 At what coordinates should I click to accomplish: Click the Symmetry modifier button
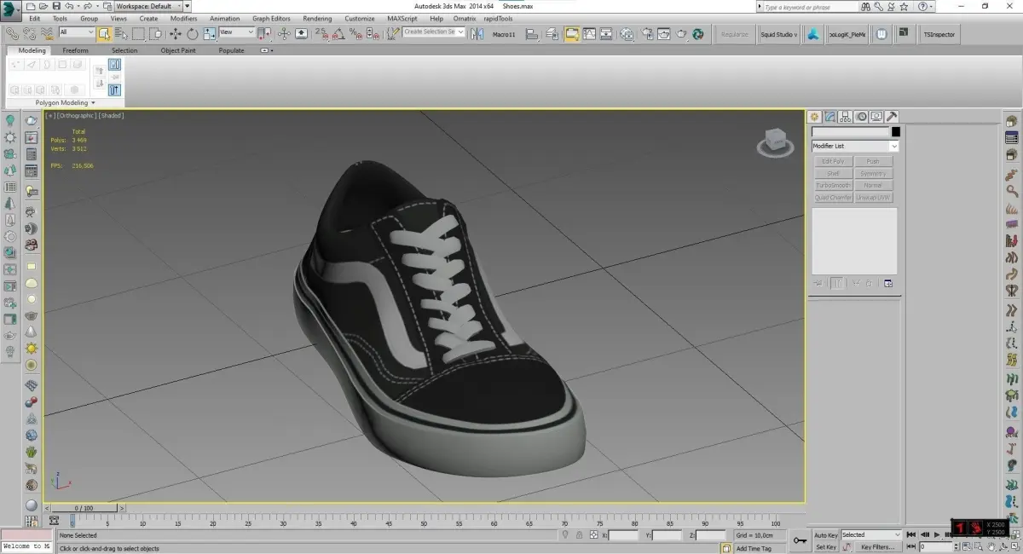(873, 173)
